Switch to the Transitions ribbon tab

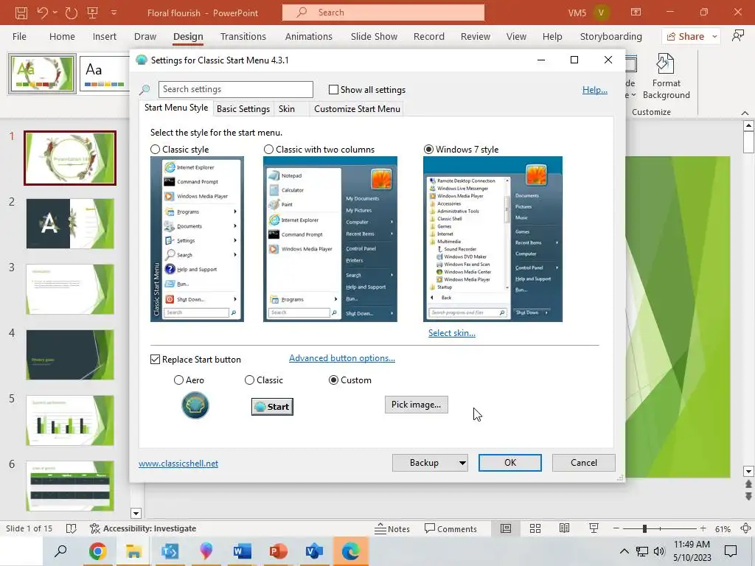[243, 37]
